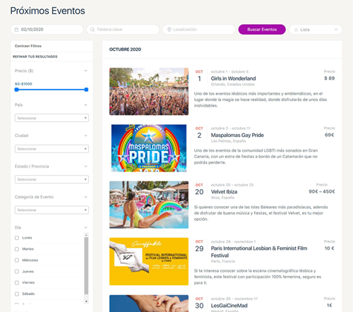Click Contraer Filtros link
Viewport: 353px width, 312px height.
tap(28, 46)
